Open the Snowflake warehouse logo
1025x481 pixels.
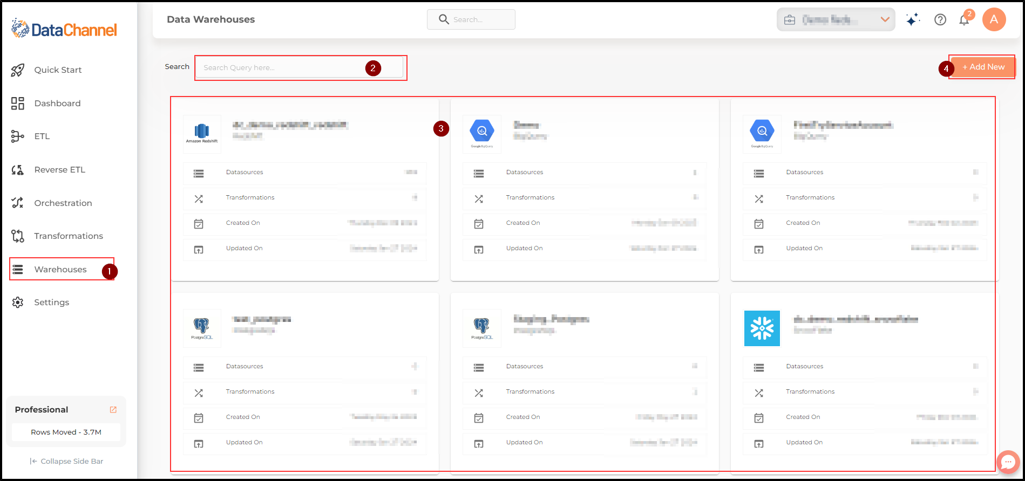[x=762, y=328]
